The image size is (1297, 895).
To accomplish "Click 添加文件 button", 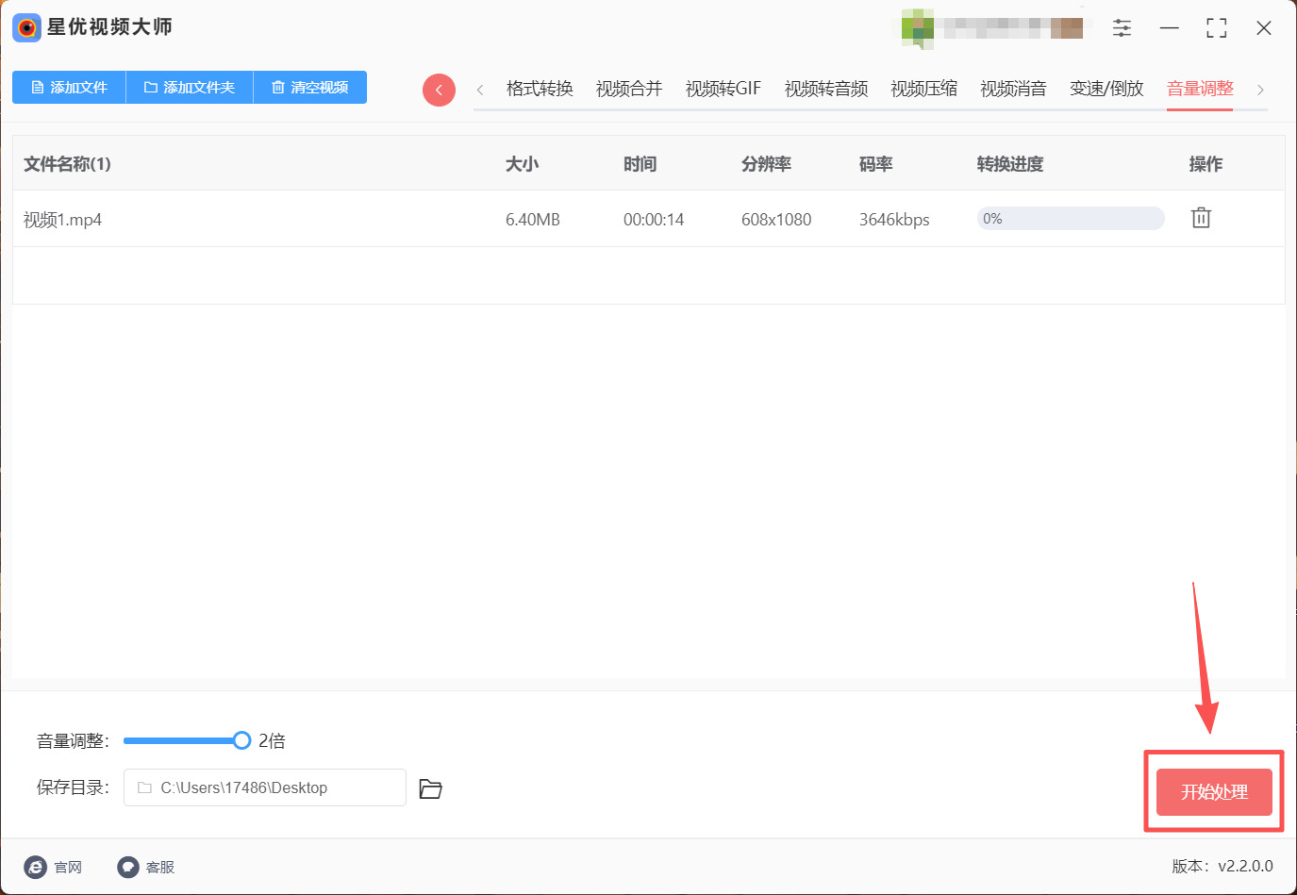I will coord(69,87).
